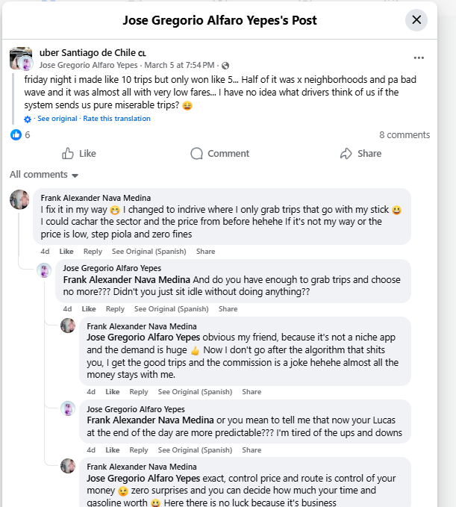Open the 8 comments count link
This screenshot has height=507, width=456.
(x=405, y=135)
